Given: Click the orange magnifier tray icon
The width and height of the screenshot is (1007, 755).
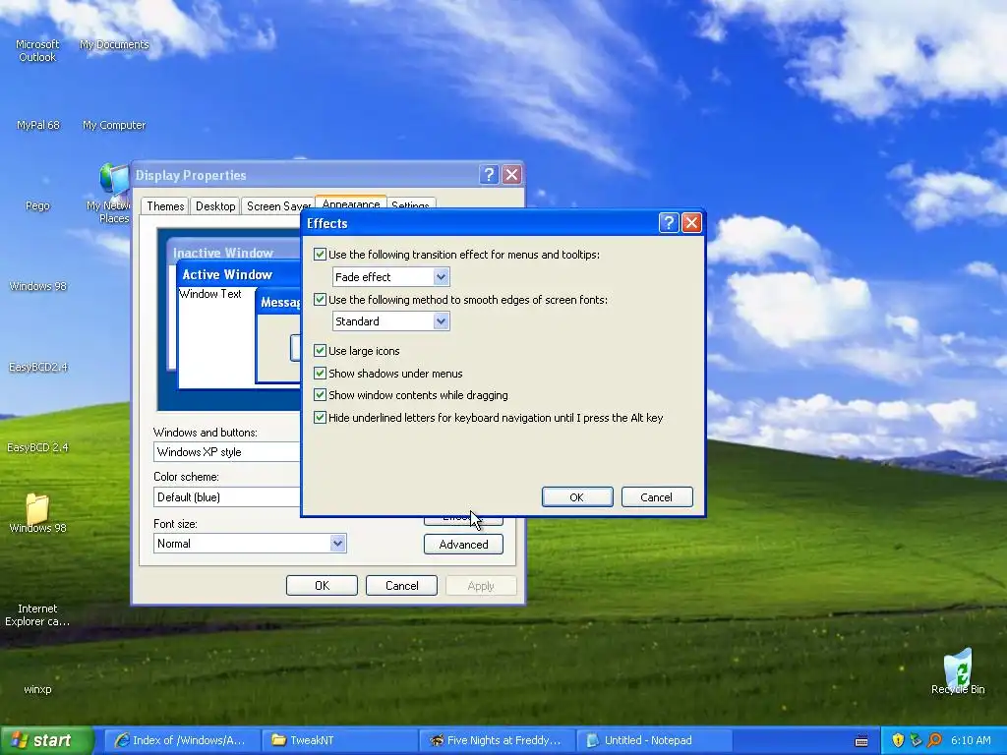Looking at the screenshot, I should [934, 740].
